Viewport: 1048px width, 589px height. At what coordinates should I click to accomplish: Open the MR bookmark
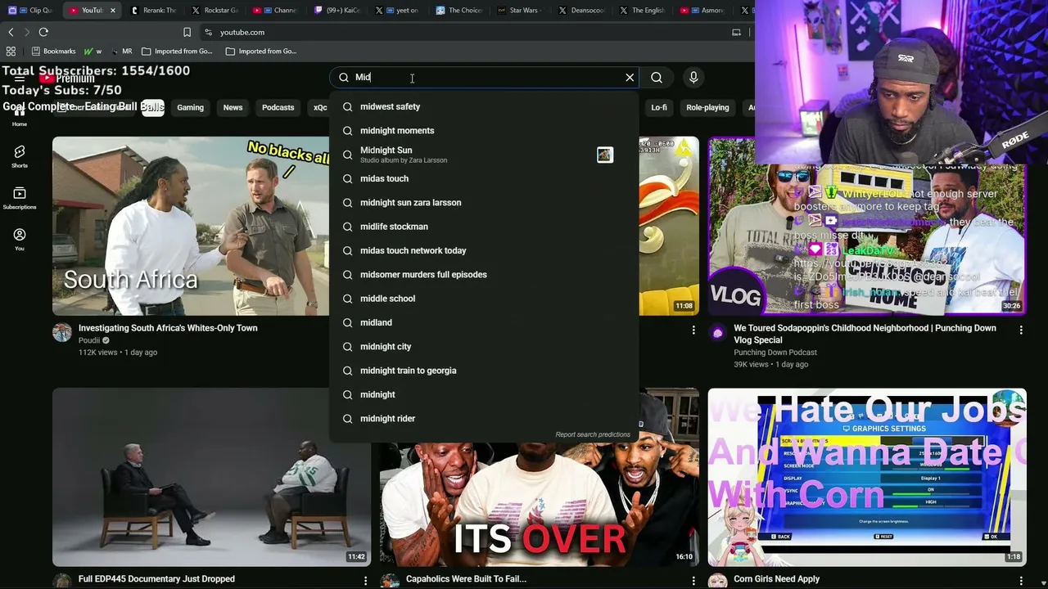(122, 51)
